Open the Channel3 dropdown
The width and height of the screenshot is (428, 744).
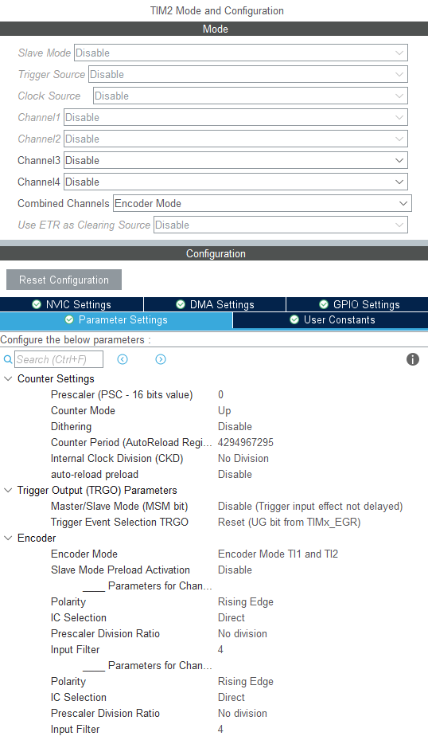235,160
